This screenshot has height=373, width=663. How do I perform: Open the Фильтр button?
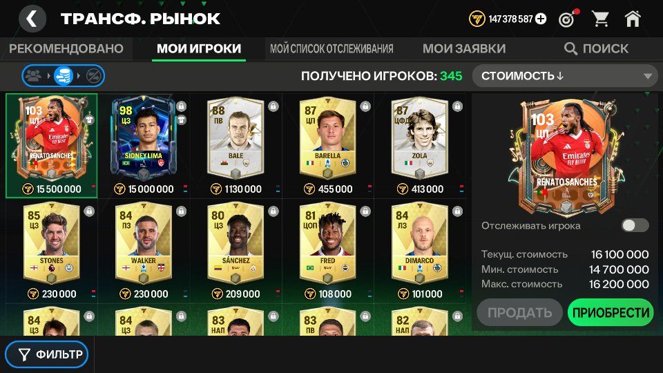pyautogui.click(x=47, y=354)
